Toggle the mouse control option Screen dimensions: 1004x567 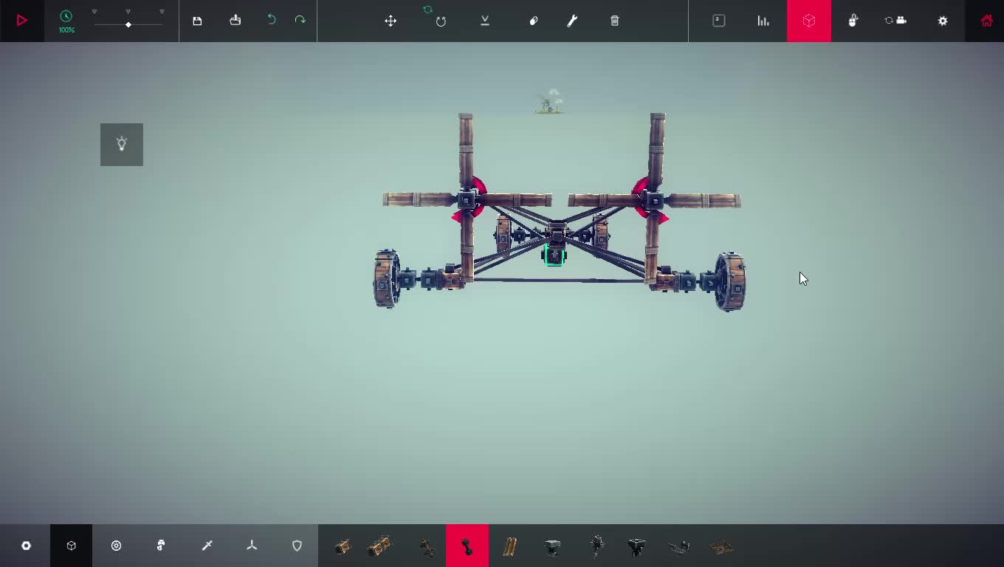(853, 21)
